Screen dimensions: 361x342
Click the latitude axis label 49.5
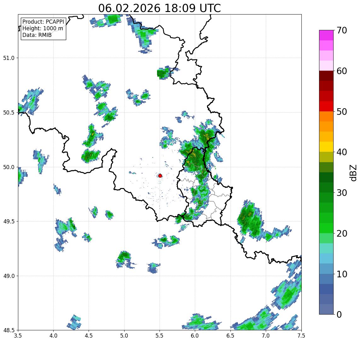[x=9, y=221]
